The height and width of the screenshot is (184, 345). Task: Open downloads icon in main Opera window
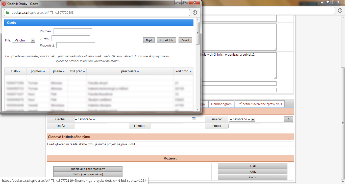click(340, 10)
